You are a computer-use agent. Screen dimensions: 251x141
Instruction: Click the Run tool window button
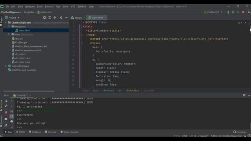coord(8,132)
